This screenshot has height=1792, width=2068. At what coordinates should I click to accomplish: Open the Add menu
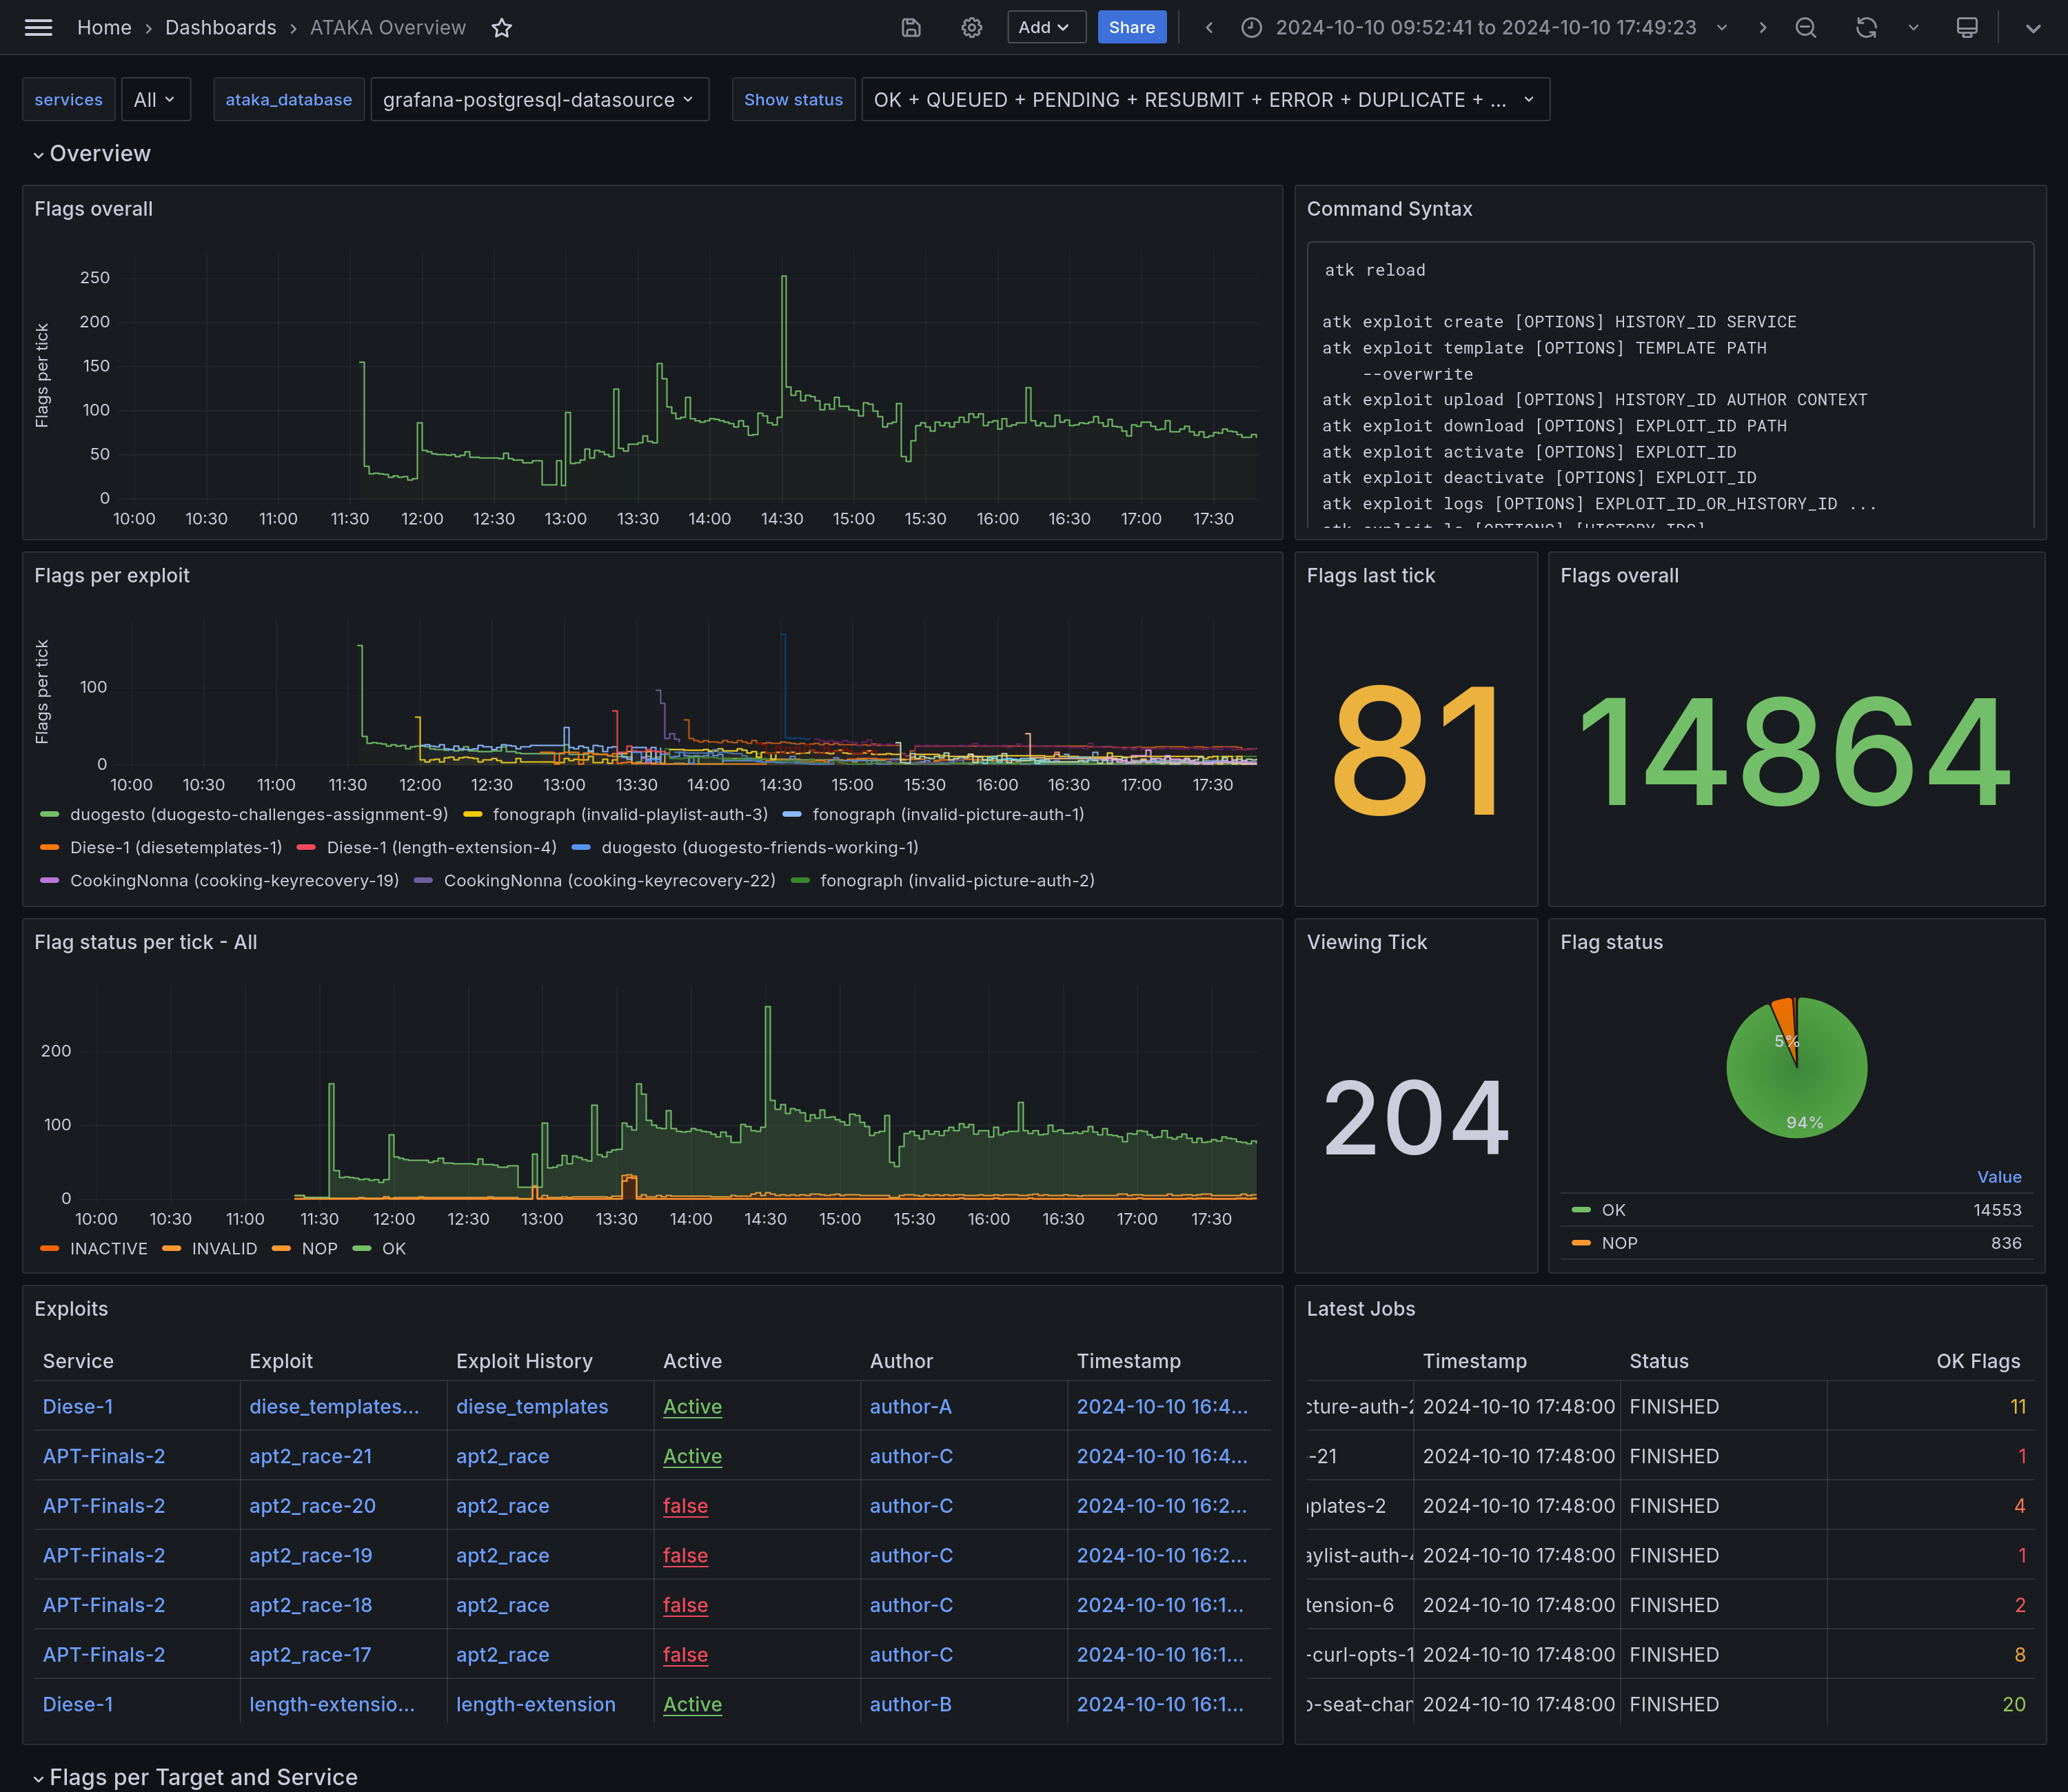tap(1045, 28)
